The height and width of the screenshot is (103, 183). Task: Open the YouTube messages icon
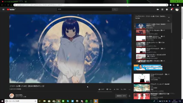[167, 9]
